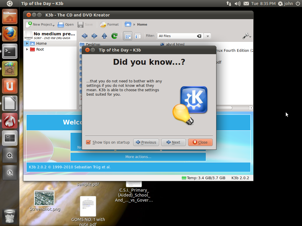Refresh the file listing
Screen dimensions: 302x226
click(x=114, y=36)
